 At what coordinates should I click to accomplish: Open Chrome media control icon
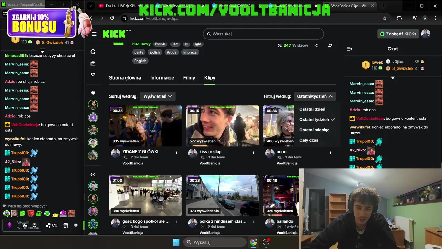click(x=415, y=18)
